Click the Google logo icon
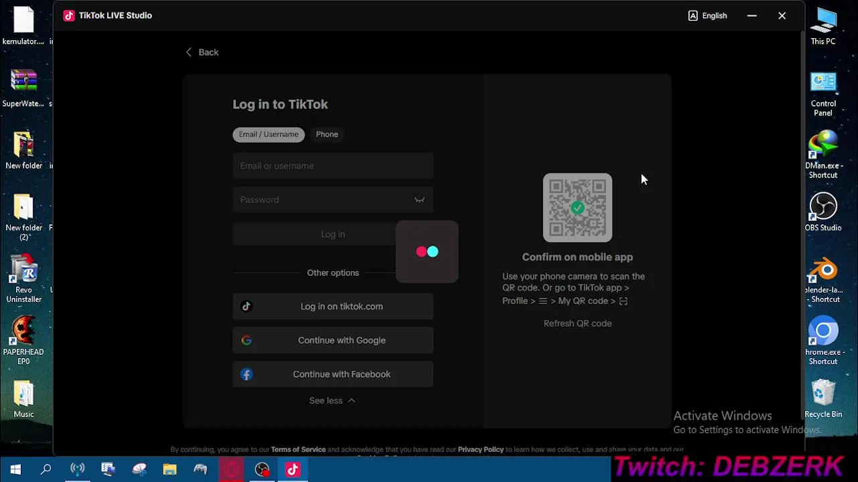 coord(247,340)
